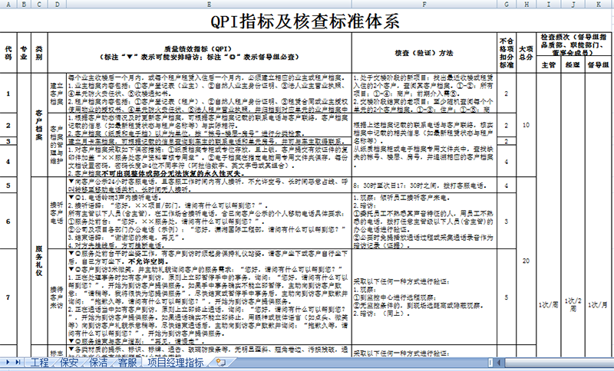The width and height of the screenshot is (614, 371).
Task: Click the horizontal scrollbar left arrow
Action: click(500, 363)
